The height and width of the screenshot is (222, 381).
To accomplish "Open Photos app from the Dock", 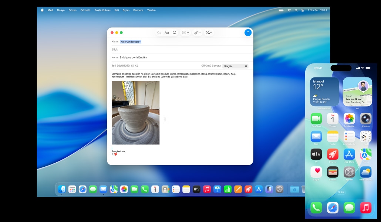I will (x=124, y=189).
